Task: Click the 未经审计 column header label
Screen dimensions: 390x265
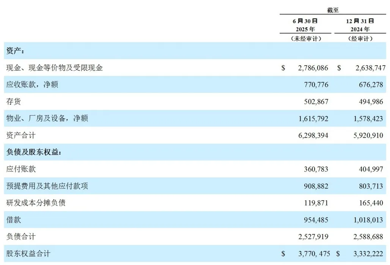Action: [305, 39]
